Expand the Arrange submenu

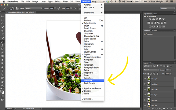(93, 5)
